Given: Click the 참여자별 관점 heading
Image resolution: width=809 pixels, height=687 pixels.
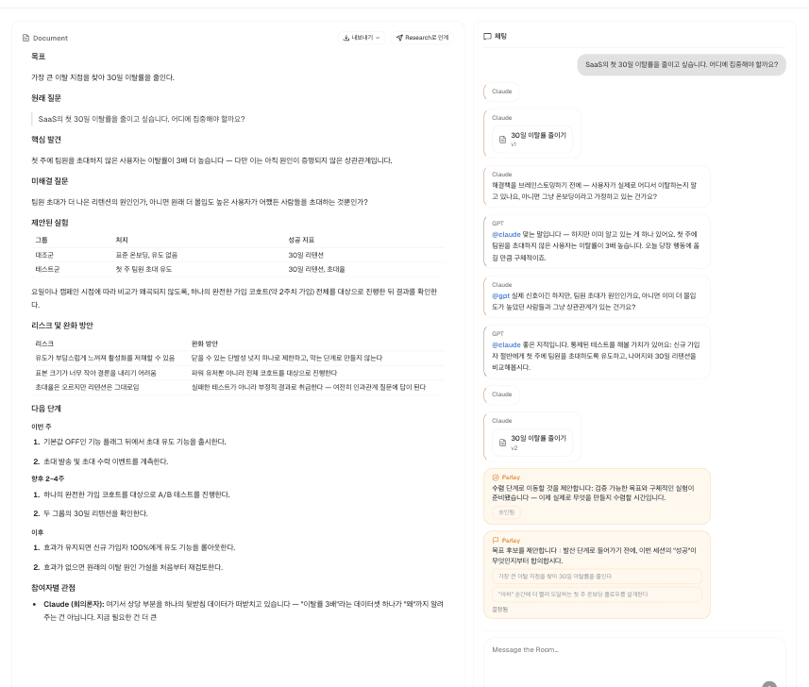Looking at the screenshot, I should pos(53,588).
